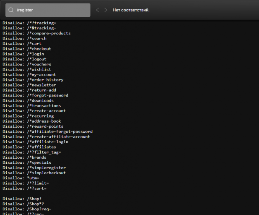The image size is (259, 215).
Task: Click line 'Disallow: /*cart'
Action: pyautogui.click(x=22, y=44)
